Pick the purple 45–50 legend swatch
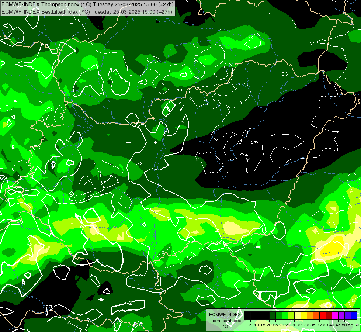The height and width of the screenshot is (332, 361). pos(341,315)
